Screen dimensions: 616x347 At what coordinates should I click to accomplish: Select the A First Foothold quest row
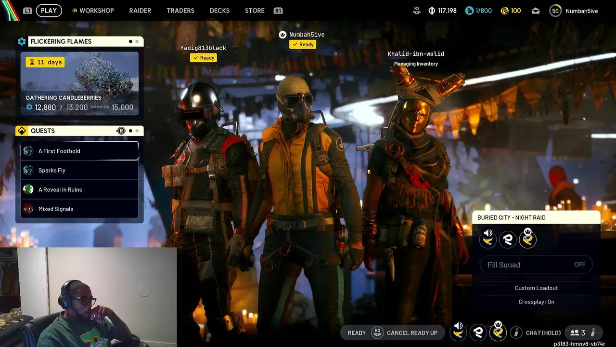79,151
